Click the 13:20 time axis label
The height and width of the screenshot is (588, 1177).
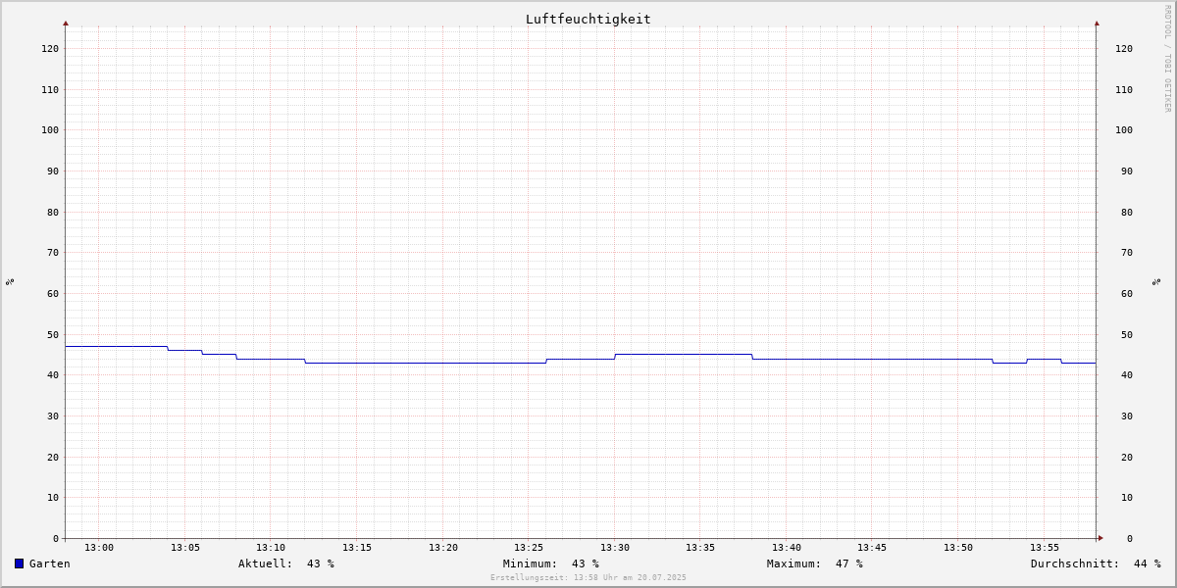pyautogui.click(x=443, y=548)
